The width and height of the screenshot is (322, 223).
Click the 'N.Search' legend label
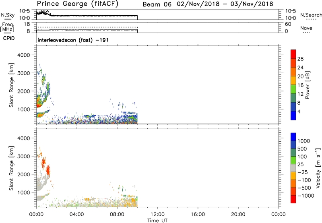click(311, 15)
